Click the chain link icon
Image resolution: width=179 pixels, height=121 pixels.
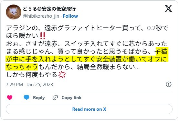pos(55,98)
